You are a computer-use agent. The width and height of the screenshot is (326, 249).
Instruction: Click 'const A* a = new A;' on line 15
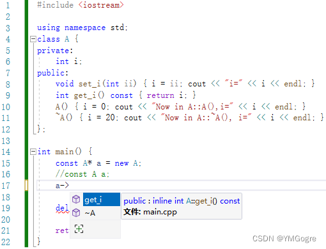[x=98, y=163]
